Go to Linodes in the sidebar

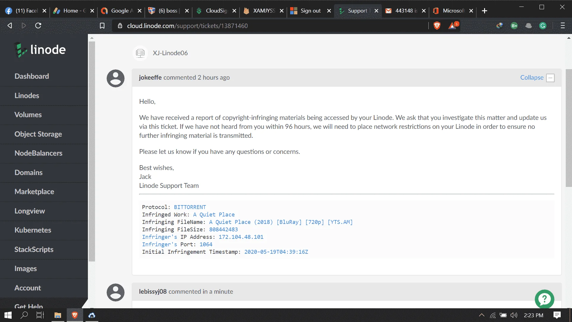(x=27, y=96)
